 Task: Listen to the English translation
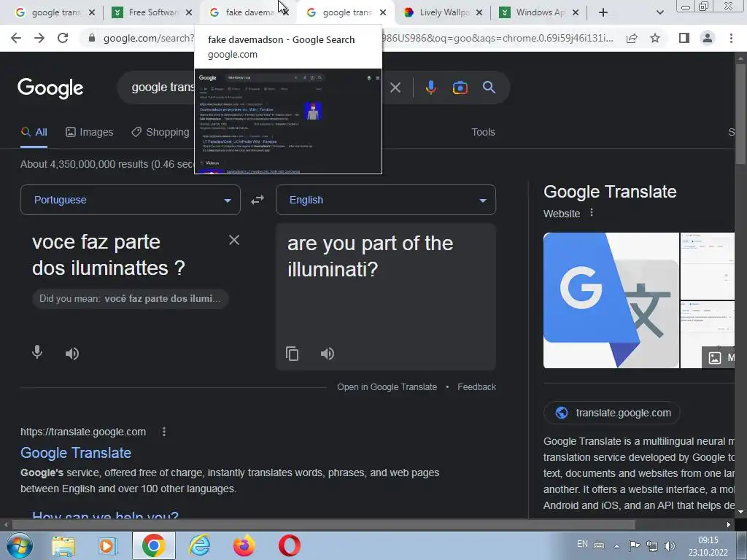(328, 354)
